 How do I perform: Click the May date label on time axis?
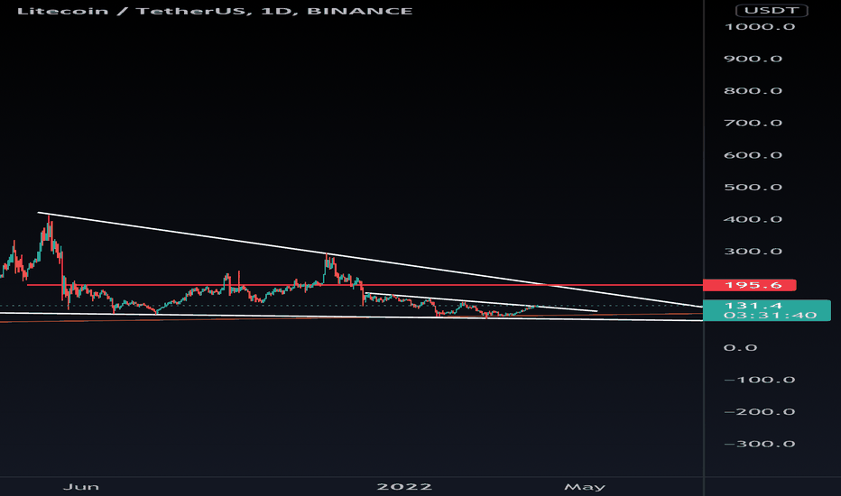585,487
